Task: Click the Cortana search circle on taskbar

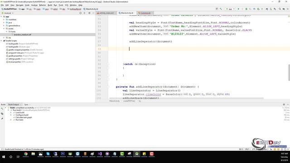Action: 11,157
